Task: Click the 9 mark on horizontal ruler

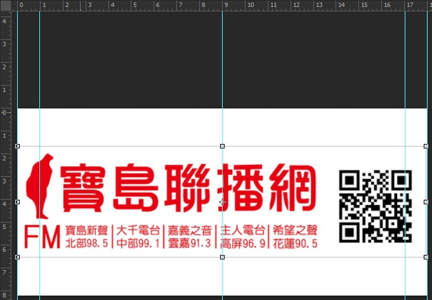Action: point(225,5)
